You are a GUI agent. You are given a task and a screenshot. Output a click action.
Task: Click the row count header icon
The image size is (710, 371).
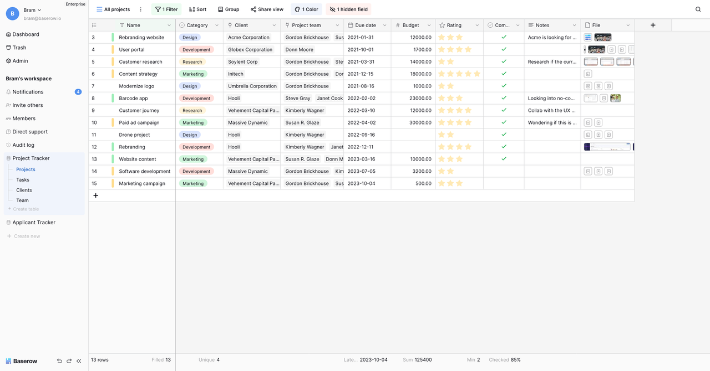click(94, 25)
